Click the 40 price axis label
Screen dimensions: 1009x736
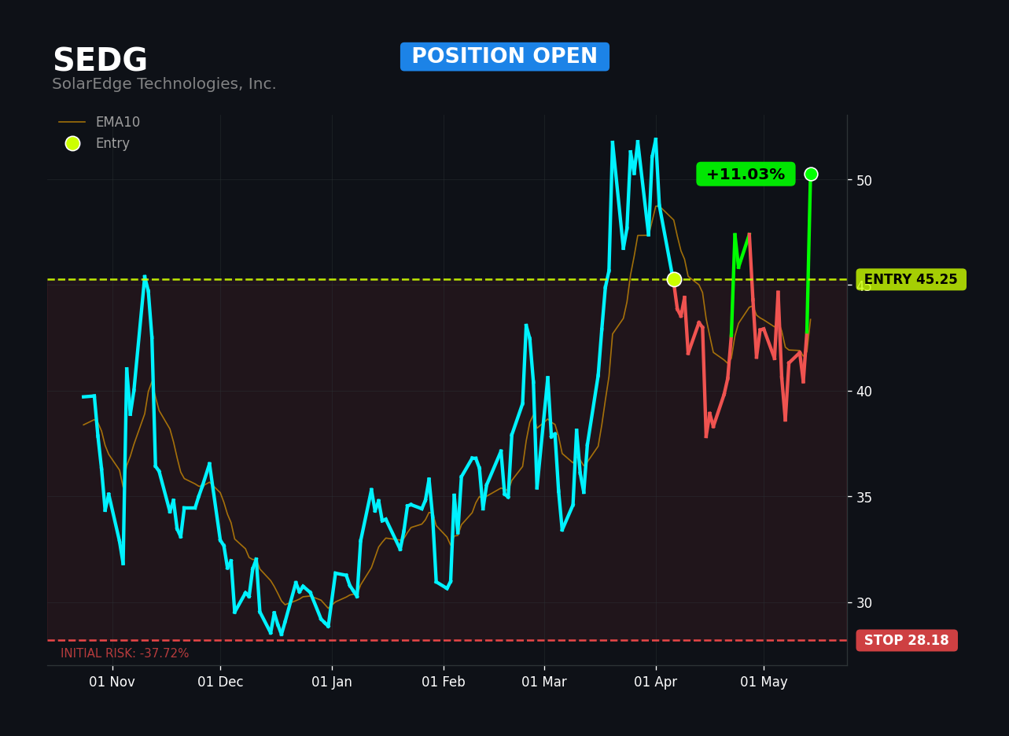[x=864, y=392]
